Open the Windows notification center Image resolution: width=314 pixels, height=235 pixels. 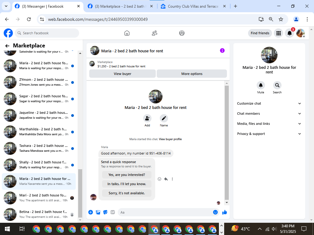point(304,229)
